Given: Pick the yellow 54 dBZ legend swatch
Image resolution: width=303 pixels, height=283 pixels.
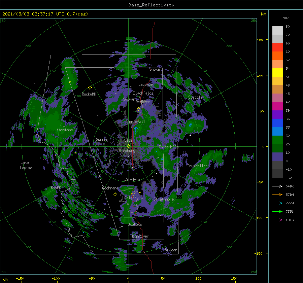Looking at the screenshot, I should 277,73.
